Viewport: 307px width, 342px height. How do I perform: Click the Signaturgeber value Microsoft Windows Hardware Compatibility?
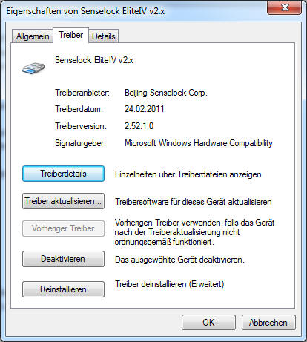(x=199, y=143)
